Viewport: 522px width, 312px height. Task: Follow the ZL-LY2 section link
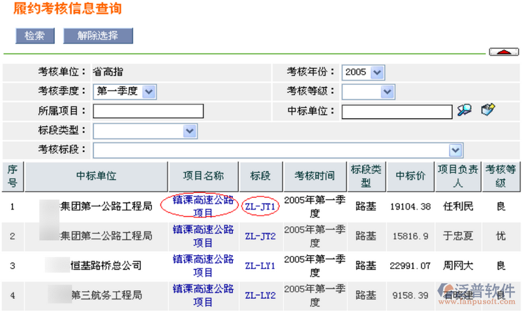click(x=260, y=295)
